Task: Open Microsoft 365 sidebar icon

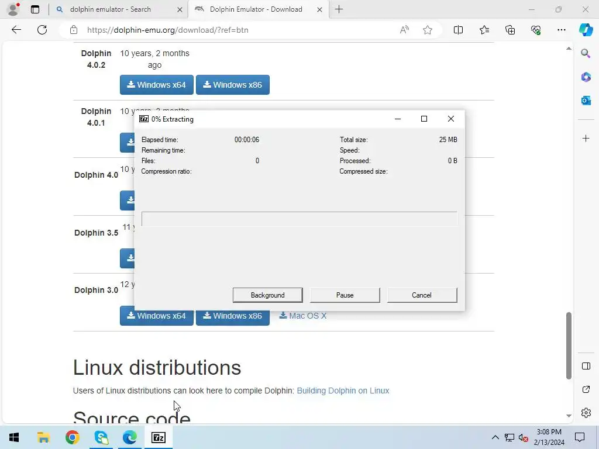Action: [586, 77]
